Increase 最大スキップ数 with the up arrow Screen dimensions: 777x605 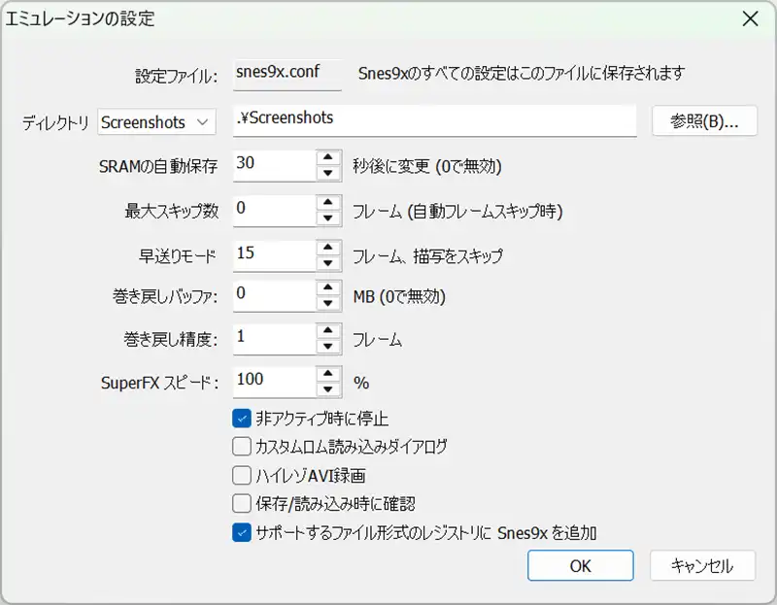pyautogui.click(x=329, y=202)
